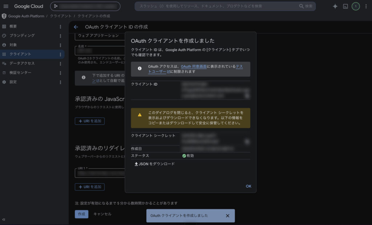
Task: Open the main navigation hamburger menu
Action: click(6, 7)
